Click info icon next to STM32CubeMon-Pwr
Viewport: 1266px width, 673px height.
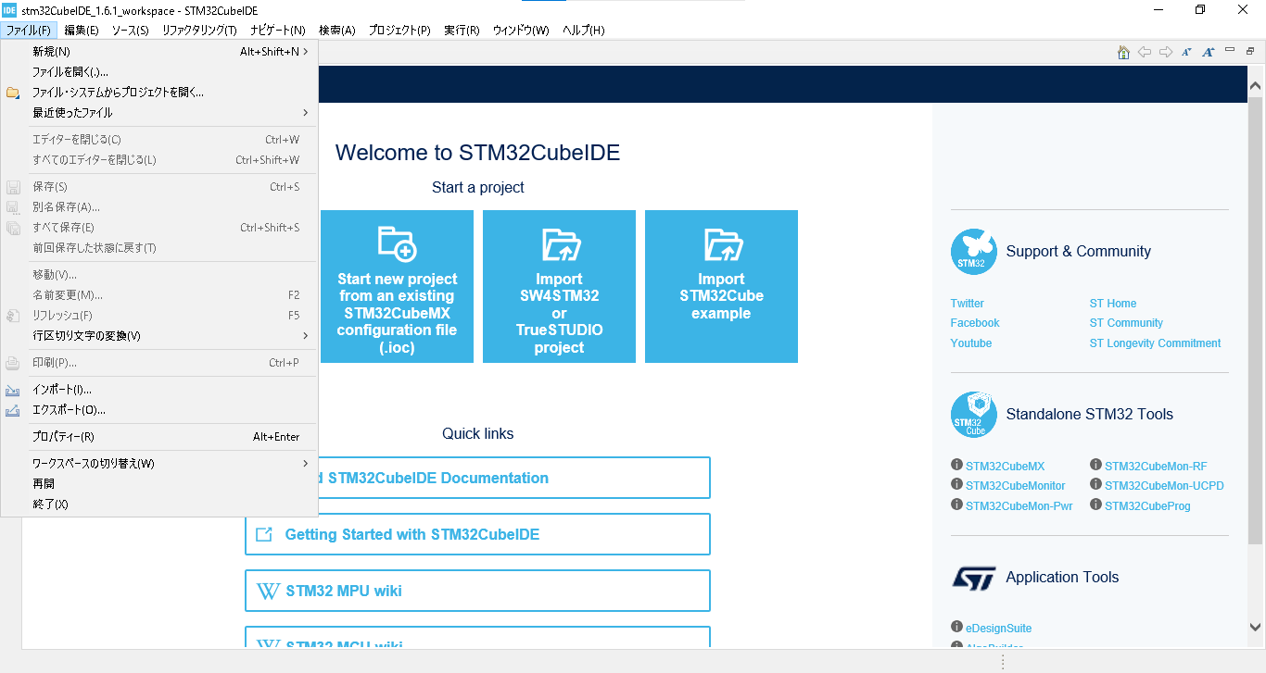956,505
